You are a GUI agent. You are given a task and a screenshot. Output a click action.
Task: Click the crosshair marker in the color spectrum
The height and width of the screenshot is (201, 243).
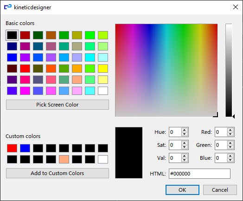(x=216, y=115)
